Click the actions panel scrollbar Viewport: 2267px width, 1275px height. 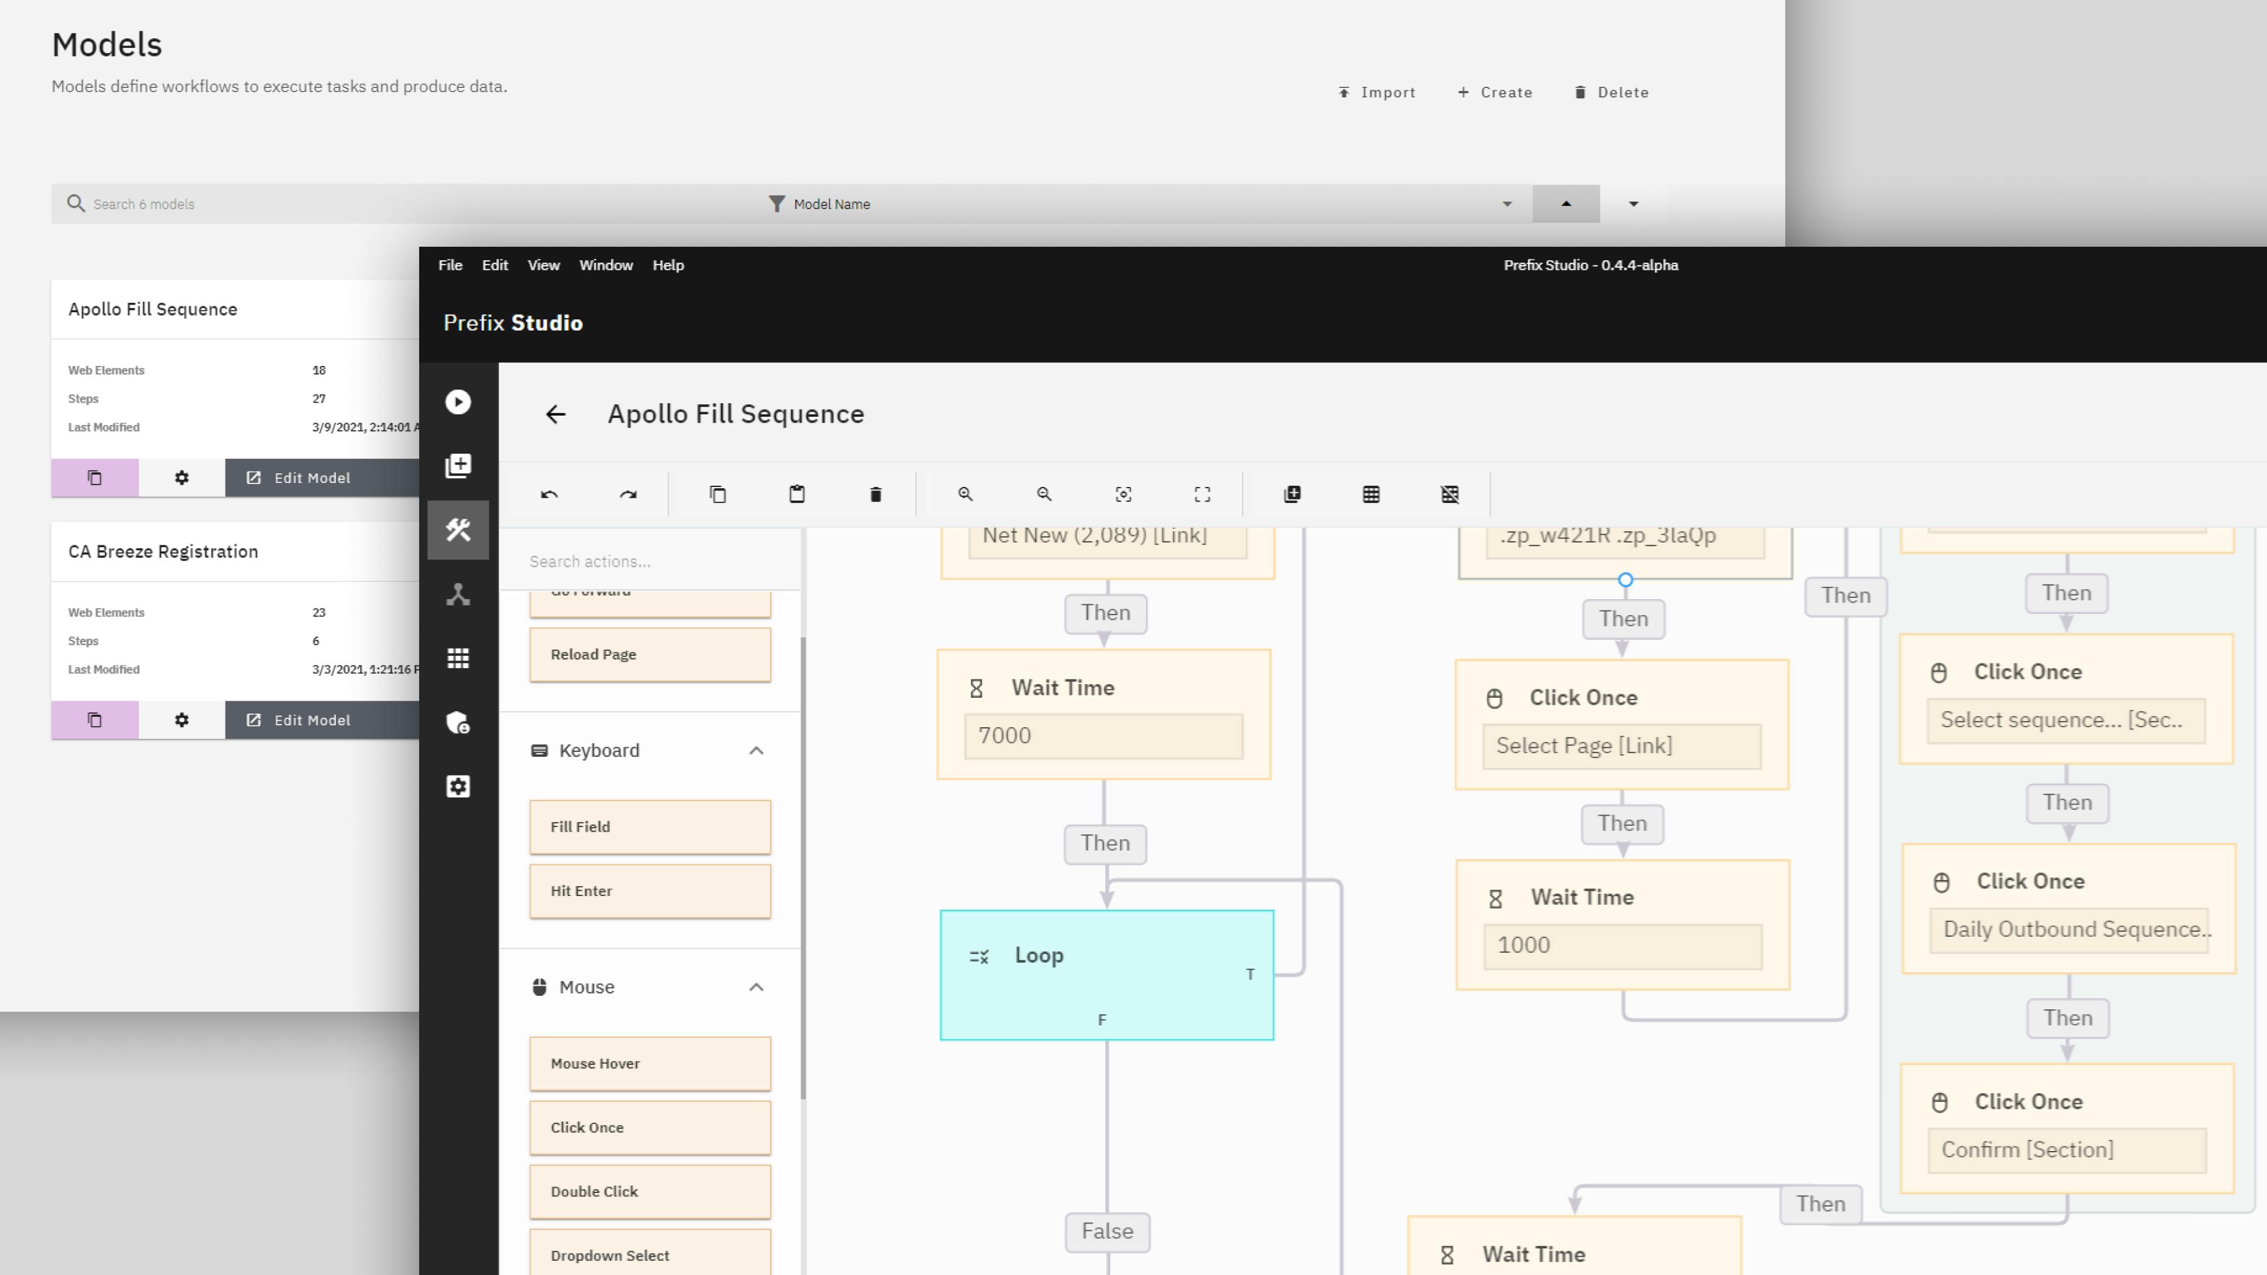click(803, 868)
